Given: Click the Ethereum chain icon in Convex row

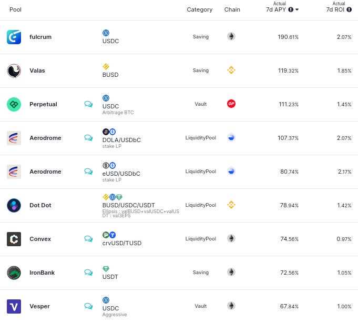Looking at the screenshot, I should click(x=231, y=238).
